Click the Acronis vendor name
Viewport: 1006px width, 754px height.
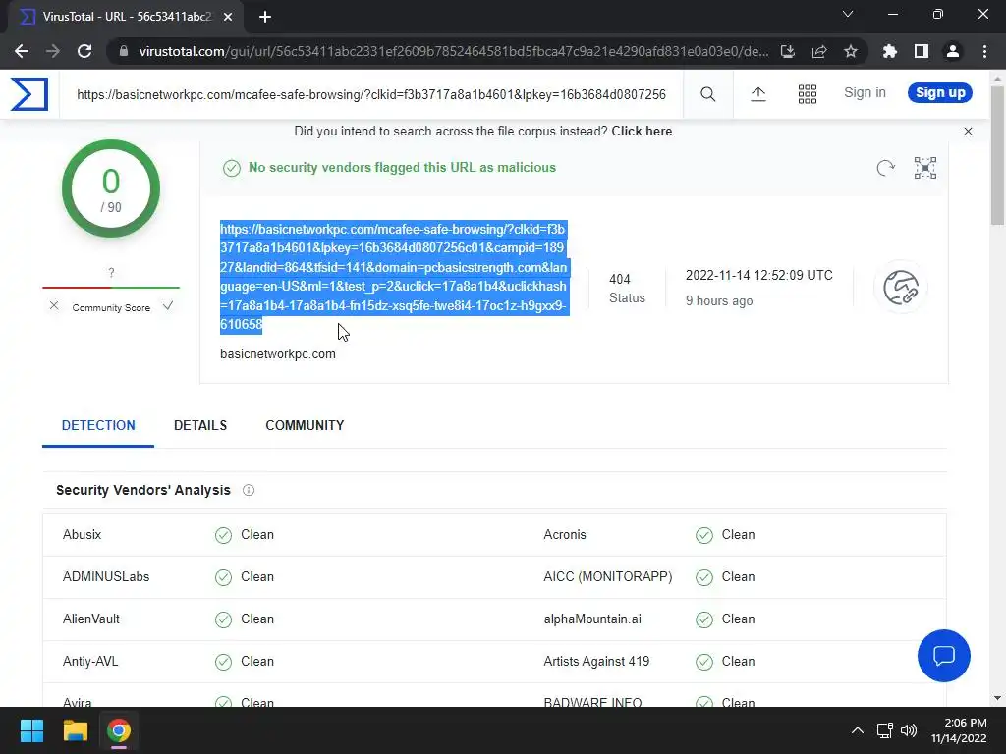click(x=565, y=535)
